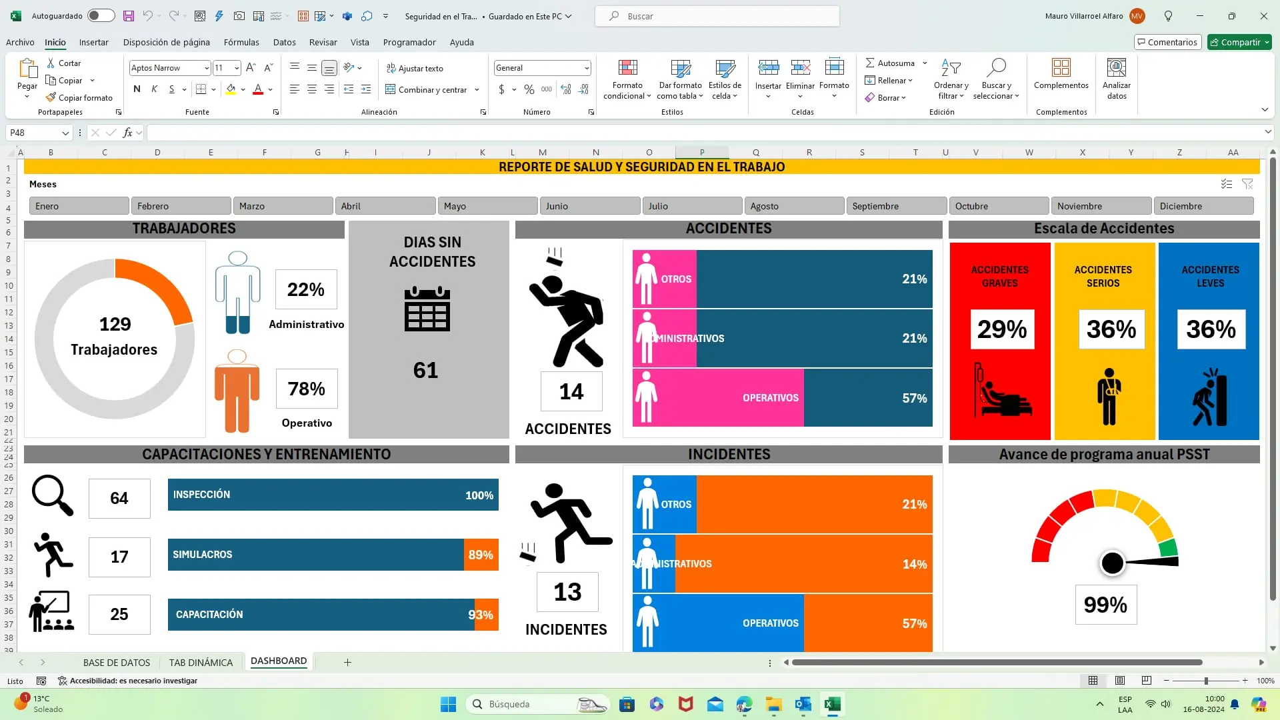Viewport: 1280px width, 720px height.
Task: Select the center align icon
Action: point(311,89)
